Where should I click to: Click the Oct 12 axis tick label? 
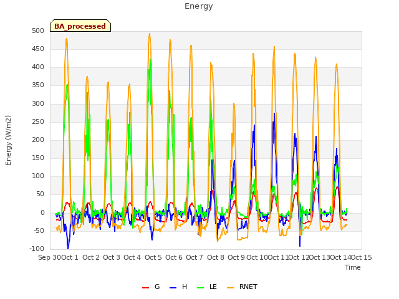point(299,257)
